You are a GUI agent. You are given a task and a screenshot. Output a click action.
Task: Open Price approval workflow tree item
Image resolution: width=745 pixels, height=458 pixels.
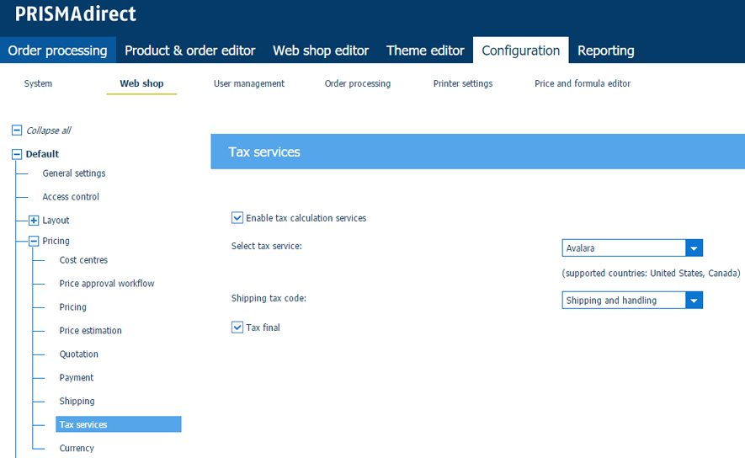coord(107,284)
